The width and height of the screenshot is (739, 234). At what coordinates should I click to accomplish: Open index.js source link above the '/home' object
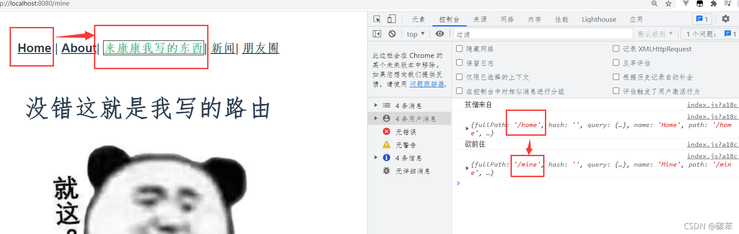click(712, 117)
